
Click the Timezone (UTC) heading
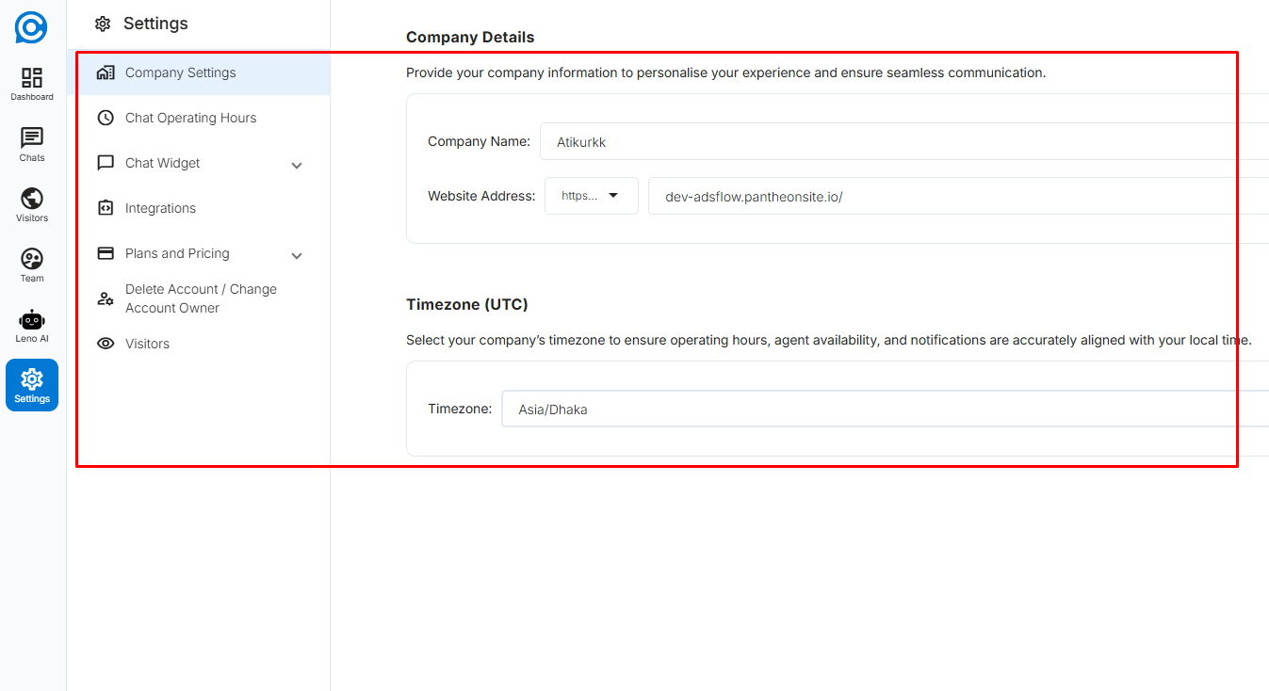pyautogui.click(x=467, y=305)
